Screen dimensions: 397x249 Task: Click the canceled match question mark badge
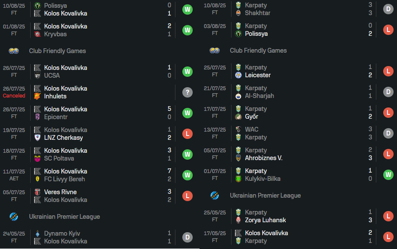[x=187, y=92]
